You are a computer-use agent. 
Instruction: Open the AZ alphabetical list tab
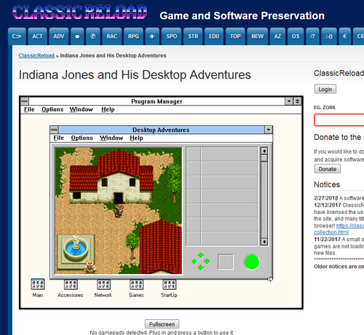[277, 36]
